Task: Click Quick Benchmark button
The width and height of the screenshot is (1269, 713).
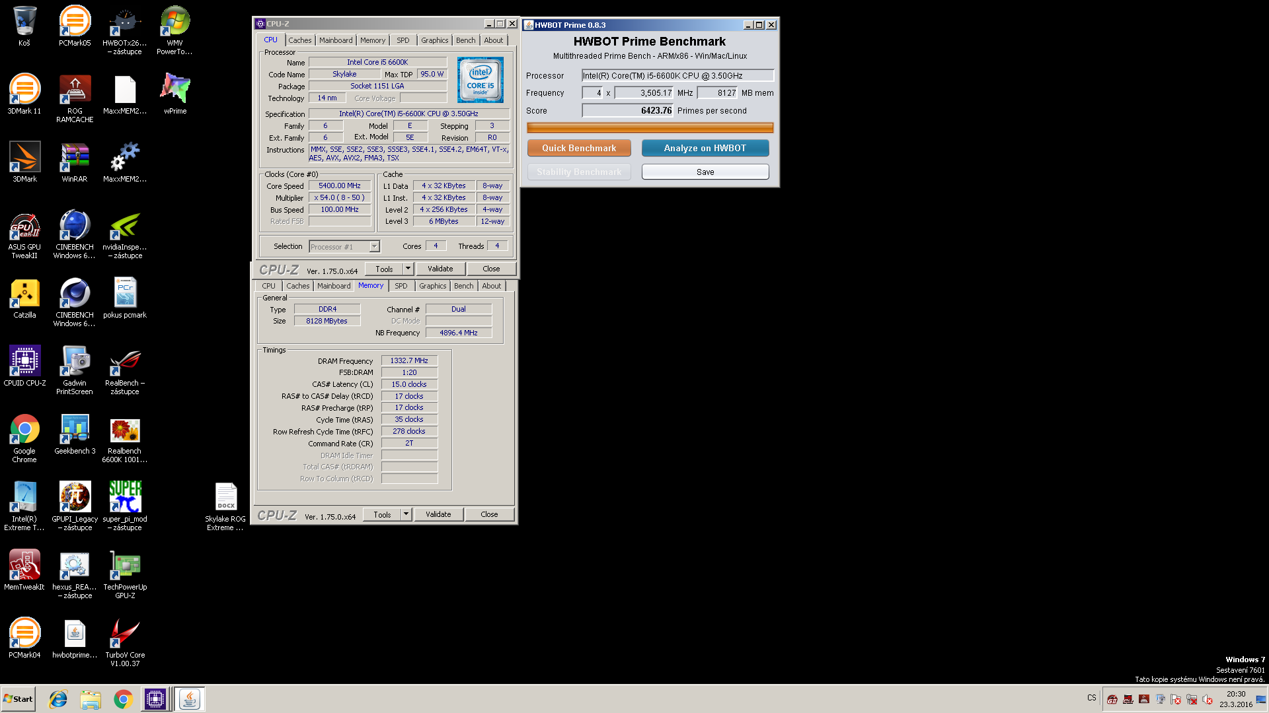Action: (x=579, y=148)
